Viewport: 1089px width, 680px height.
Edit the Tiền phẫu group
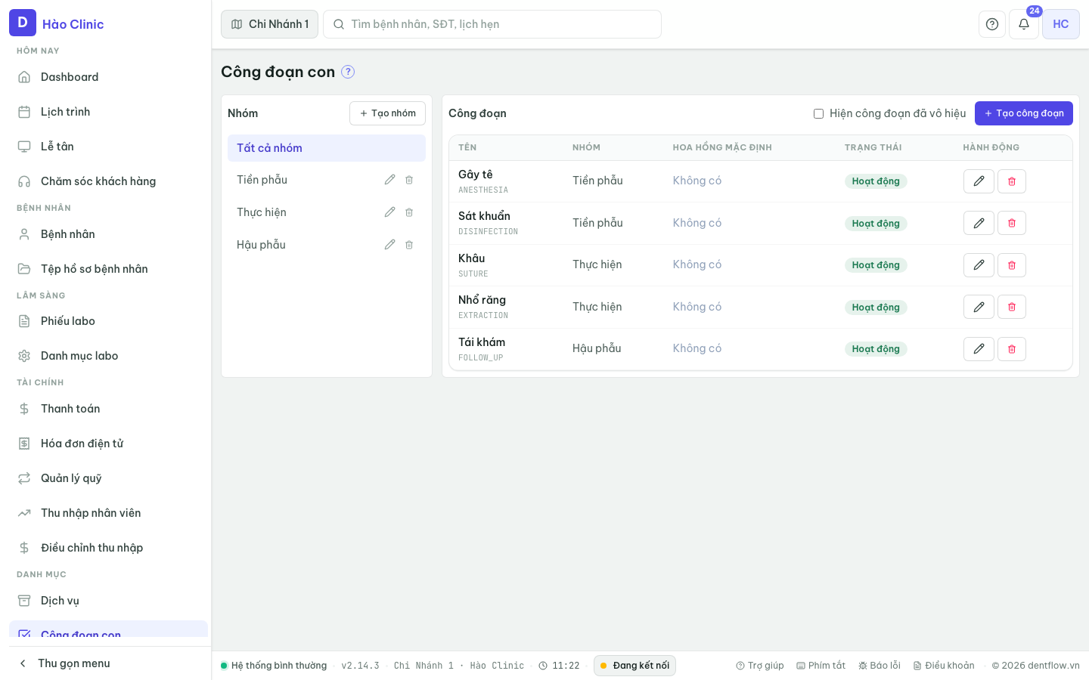[389, 180]
